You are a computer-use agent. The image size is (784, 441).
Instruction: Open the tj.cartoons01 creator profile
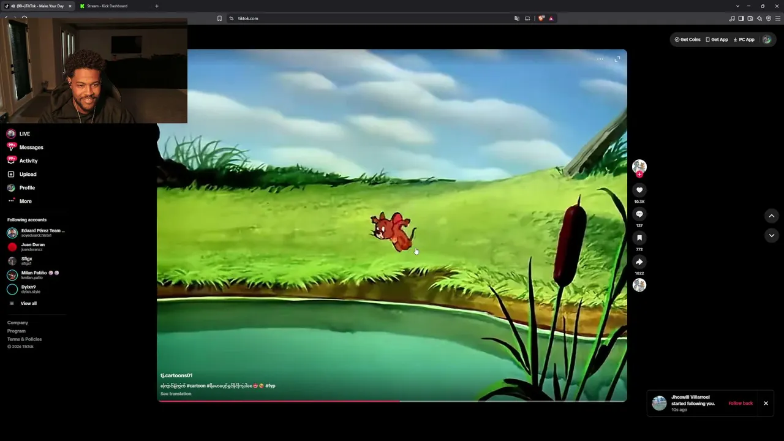[176, 375]
